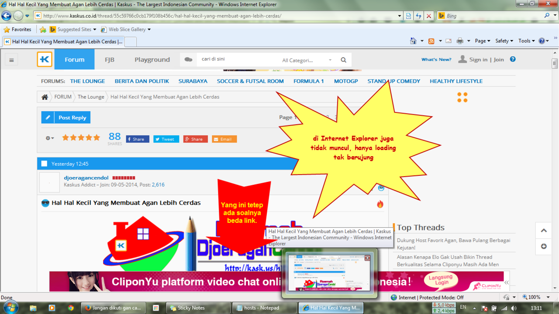
Task: Click the 'cari di sini' search field
Action: 238,59
